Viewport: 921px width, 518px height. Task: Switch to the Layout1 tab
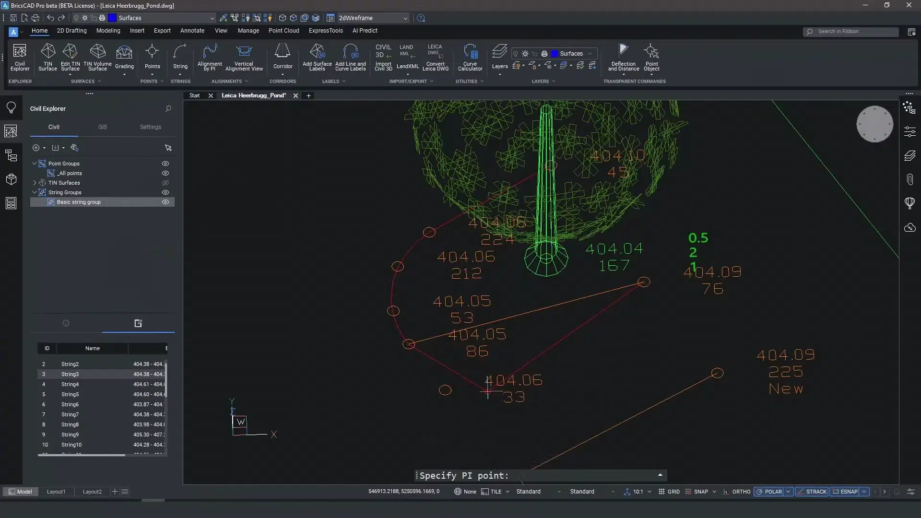coord(56,492)
